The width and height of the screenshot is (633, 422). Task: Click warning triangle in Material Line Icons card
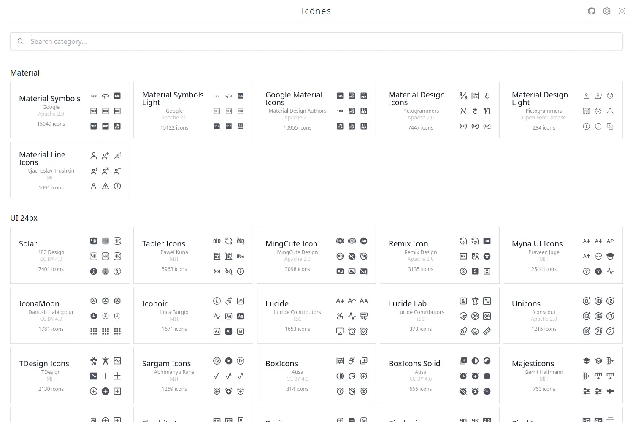point(105,186)
